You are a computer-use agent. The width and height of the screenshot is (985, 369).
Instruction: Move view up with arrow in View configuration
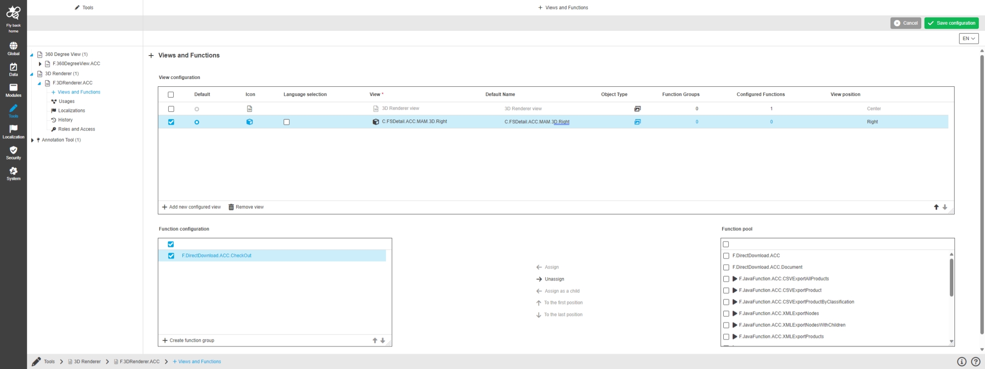point(936,207)
